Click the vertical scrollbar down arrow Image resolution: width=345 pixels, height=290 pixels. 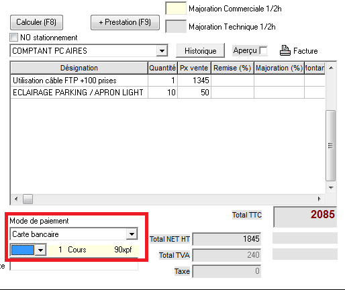(331, 188)
